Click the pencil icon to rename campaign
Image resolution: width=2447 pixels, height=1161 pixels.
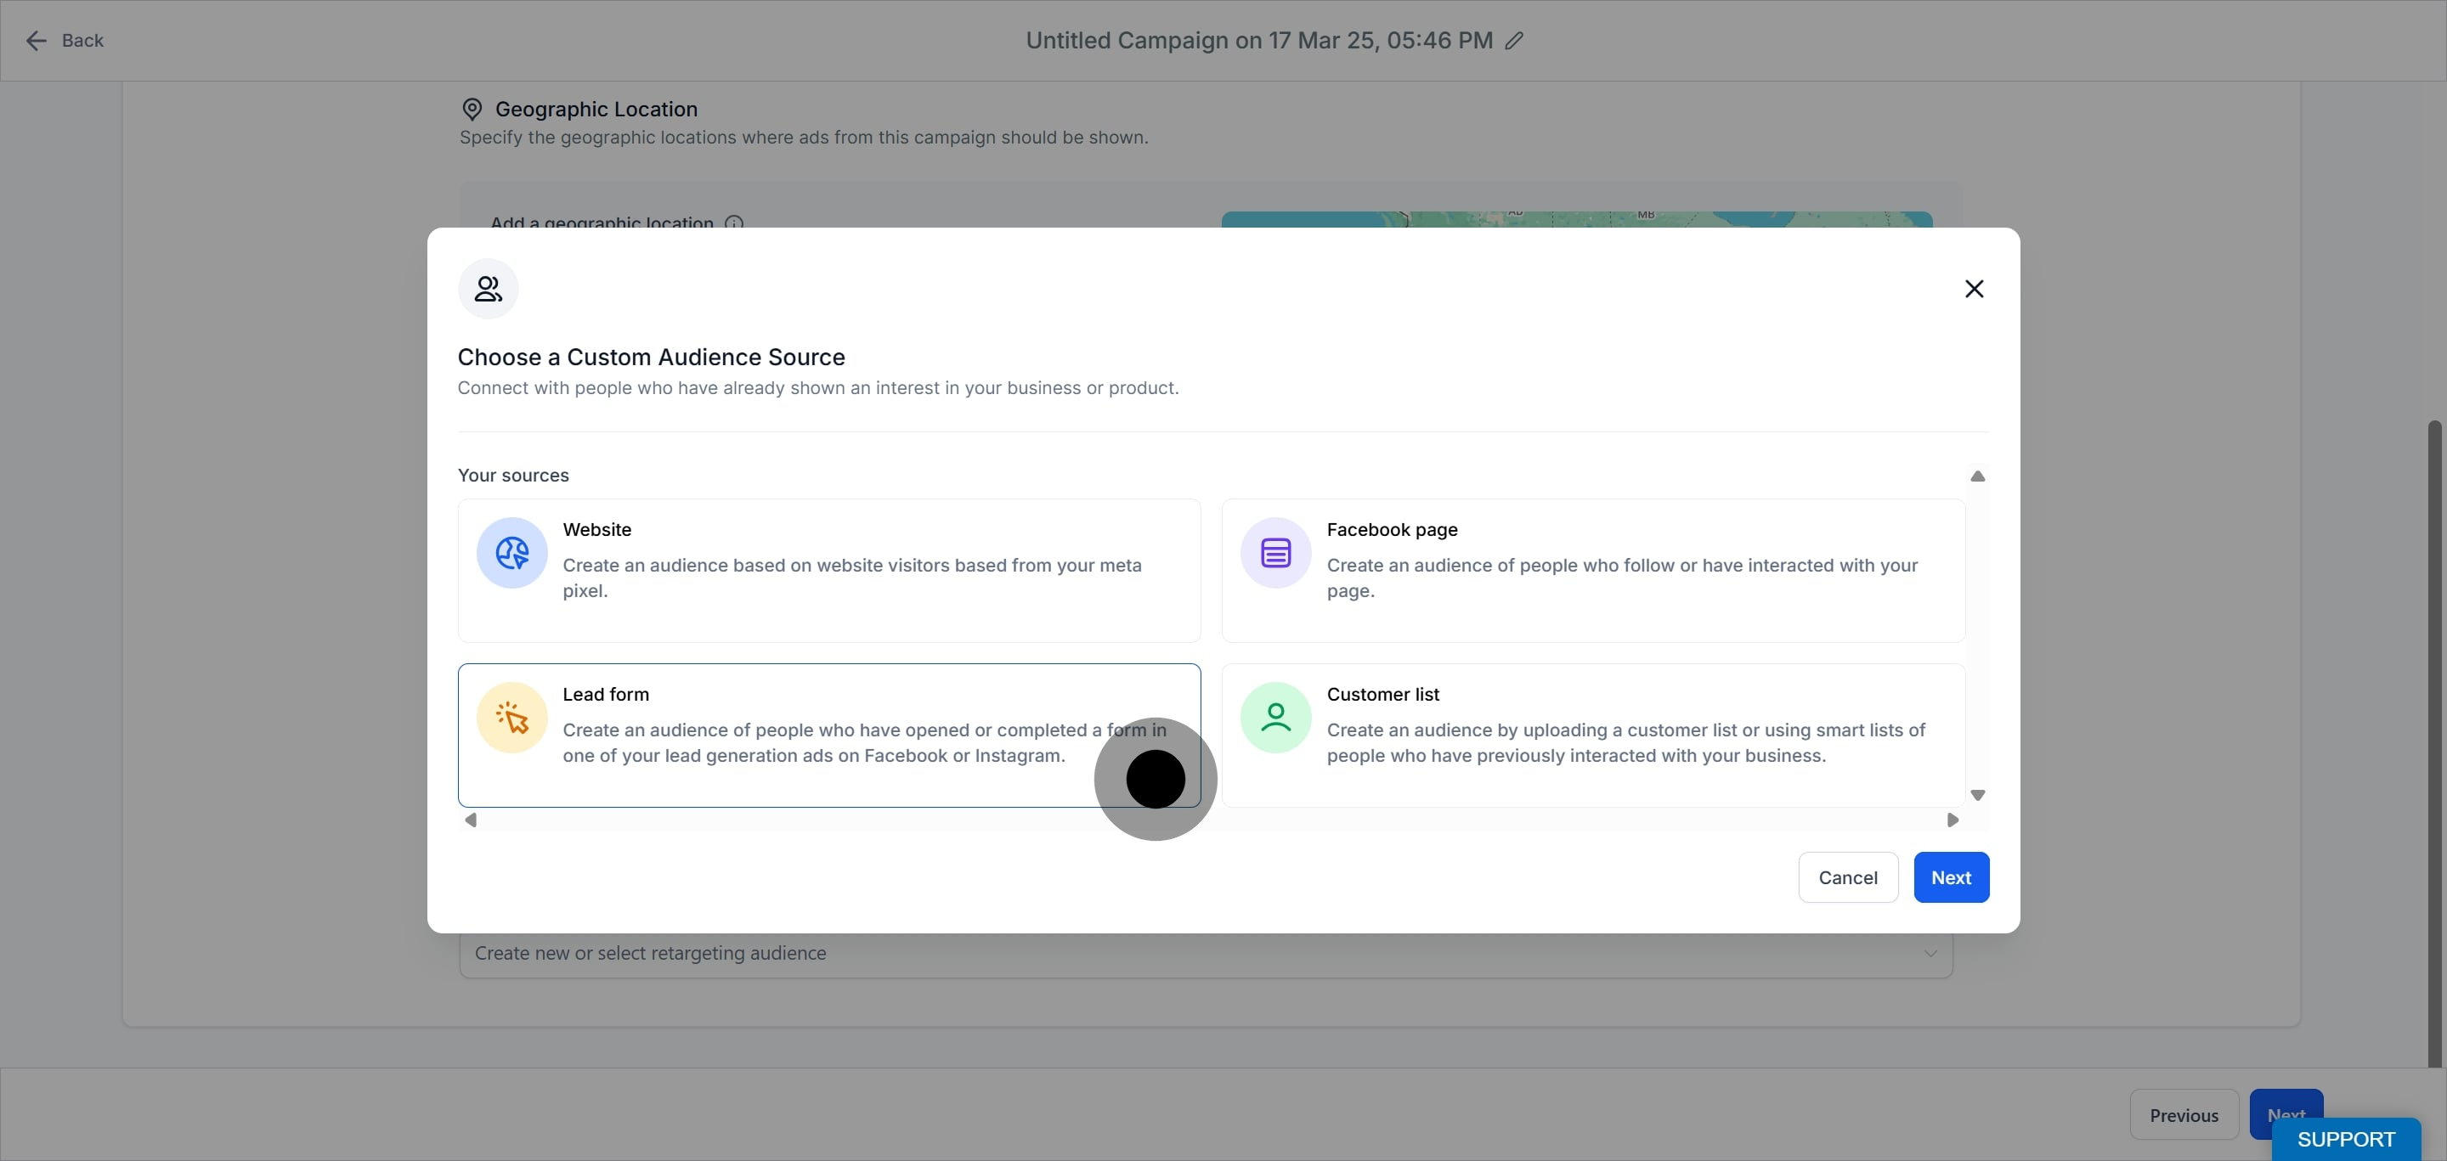(1514, 41)
